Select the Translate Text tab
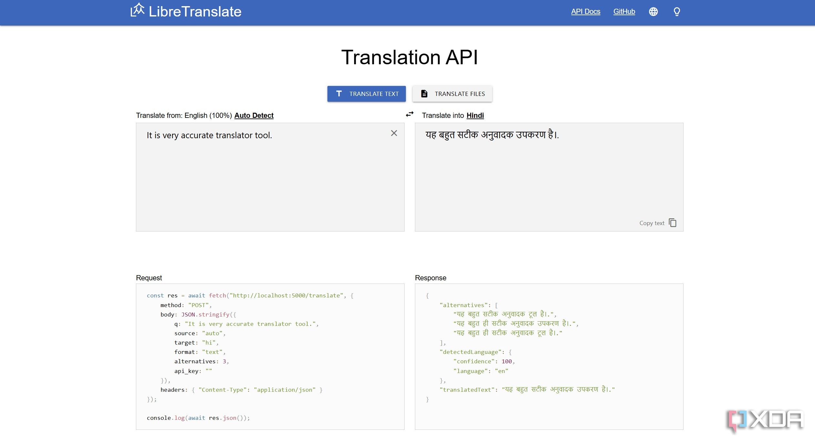 (366, 94)
